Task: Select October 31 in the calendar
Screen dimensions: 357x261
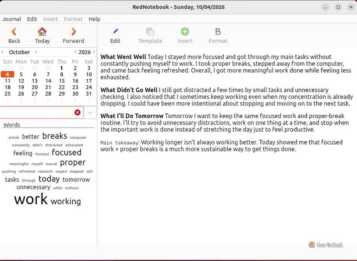Action: point(89,93)
